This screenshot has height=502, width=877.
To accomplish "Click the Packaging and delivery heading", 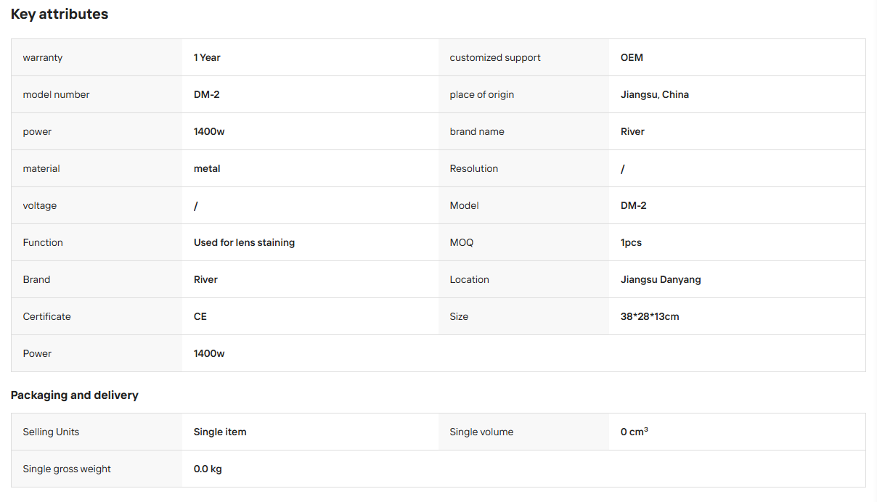I will 75,395.
